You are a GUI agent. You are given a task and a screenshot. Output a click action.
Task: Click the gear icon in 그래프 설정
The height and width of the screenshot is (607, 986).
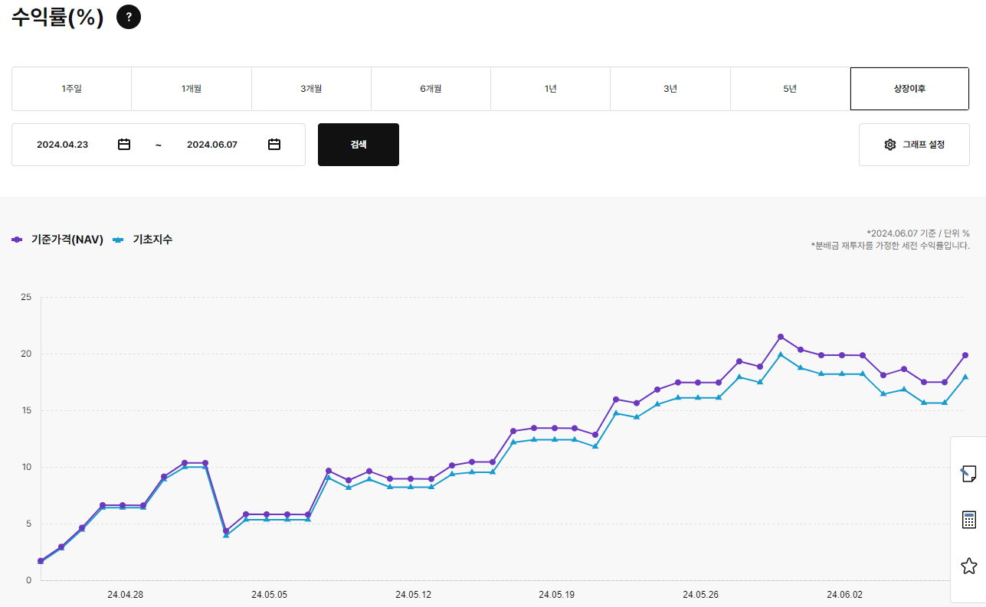pyautogui.click(x=889, y=145)
